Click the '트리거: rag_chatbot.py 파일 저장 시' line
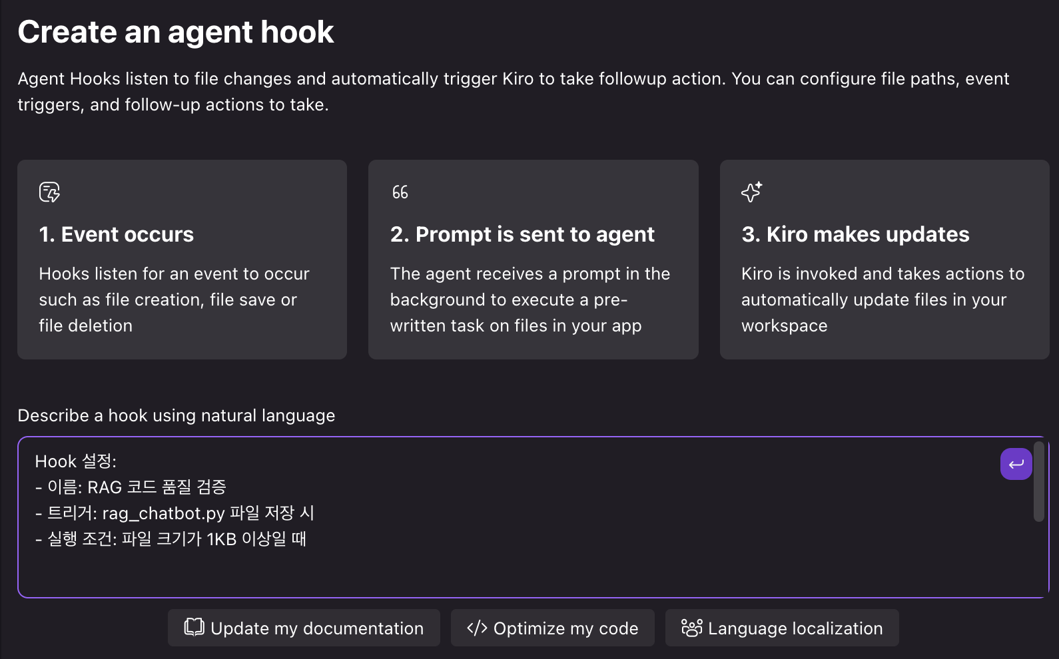This screenshot has height=659, width=1059. tap(175, 513)
